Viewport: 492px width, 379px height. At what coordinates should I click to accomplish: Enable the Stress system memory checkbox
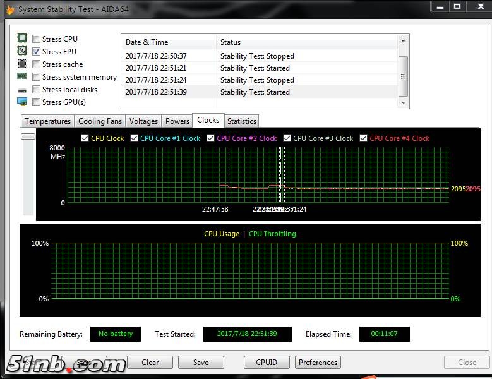(x=37, y=77)
